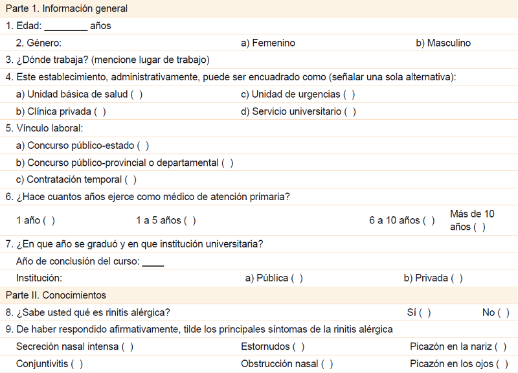Tick the Estornudos symptom box
Image resolution: width=518 pixels, height=373 pixels.
tap(298, 347)
